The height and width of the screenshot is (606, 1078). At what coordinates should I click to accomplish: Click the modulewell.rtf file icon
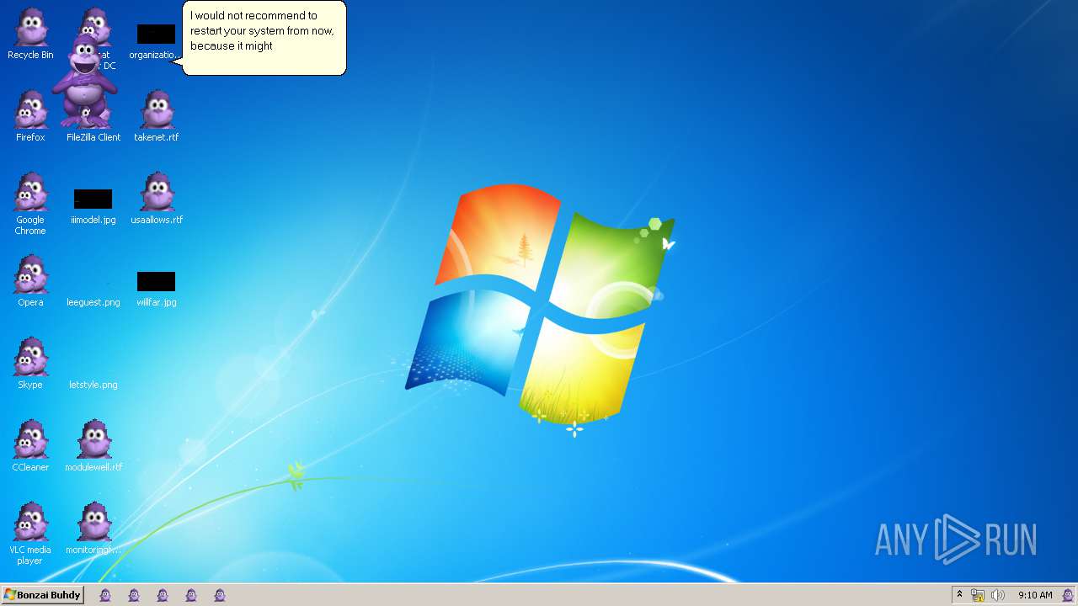(93, 440)
